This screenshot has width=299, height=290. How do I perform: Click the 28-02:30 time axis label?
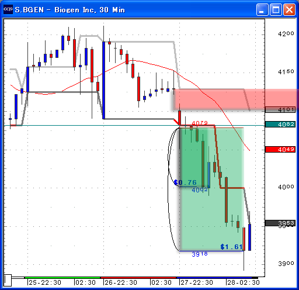pyautogui.click(x=244, y=282)
